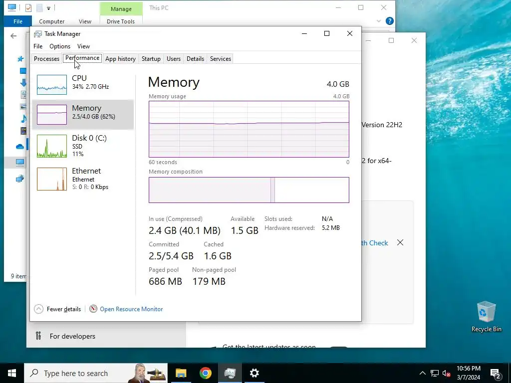
Task: Show hidden system tray icons
Action: (422, 373)
